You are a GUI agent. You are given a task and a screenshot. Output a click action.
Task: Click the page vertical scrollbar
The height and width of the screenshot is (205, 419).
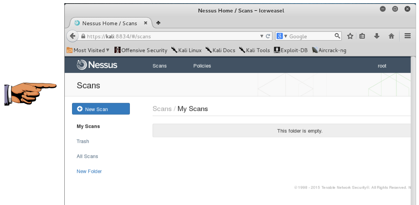[413, 131]
